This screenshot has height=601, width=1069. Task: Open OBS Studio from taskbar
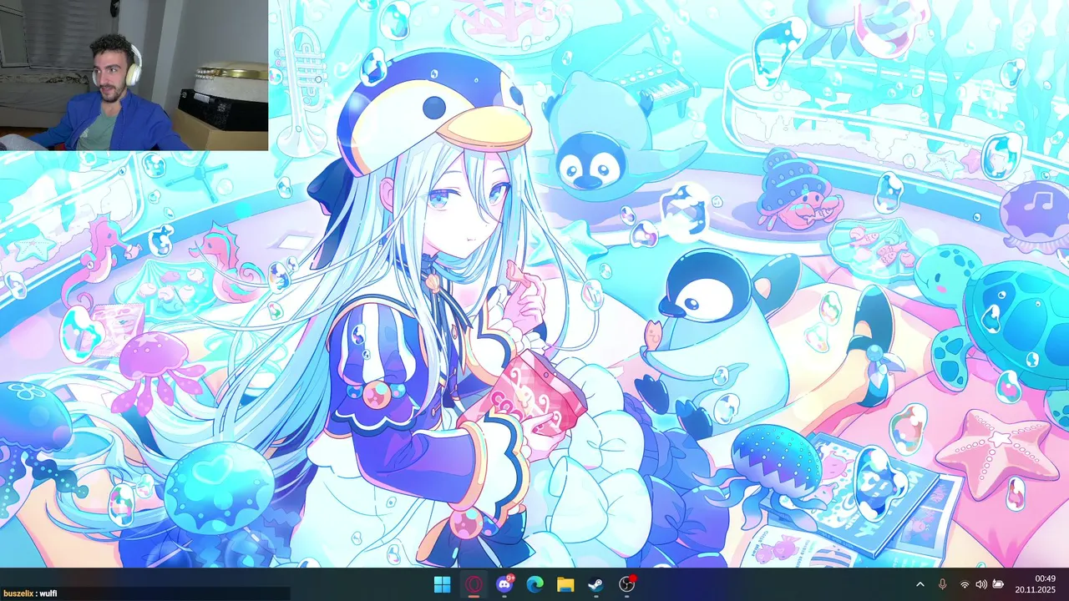point(627,584)
